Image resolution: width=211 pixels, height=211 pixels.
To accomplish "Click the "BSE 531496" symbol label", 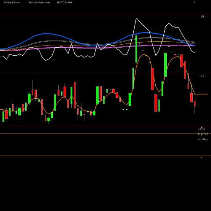I will (x=65, y=3).
